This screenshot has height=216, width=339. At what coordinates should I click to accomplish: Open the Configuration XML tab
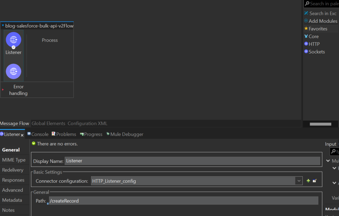(87, 123)
